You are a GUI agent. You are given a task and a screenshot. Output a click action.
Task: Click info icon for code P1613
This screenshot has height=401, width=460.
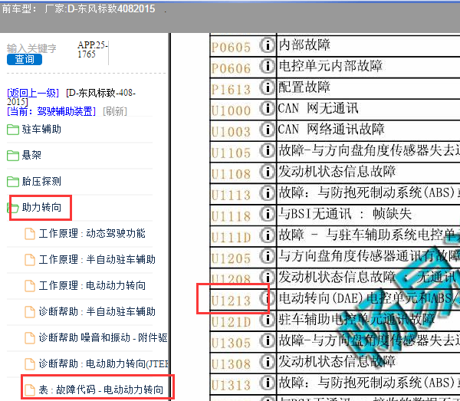(x=267, y=87)
